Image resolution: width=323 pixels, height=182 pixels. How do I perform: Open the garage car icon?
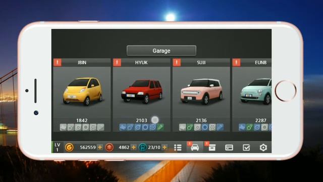pos(195,148)
